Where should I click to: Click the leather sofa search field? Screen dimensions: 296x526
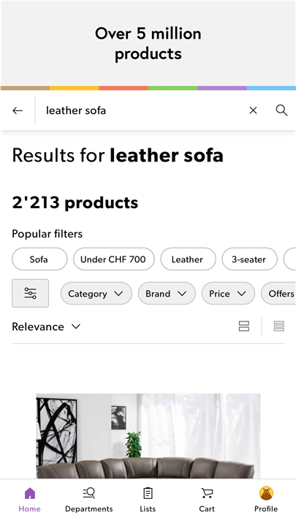[x=143, y=110]
